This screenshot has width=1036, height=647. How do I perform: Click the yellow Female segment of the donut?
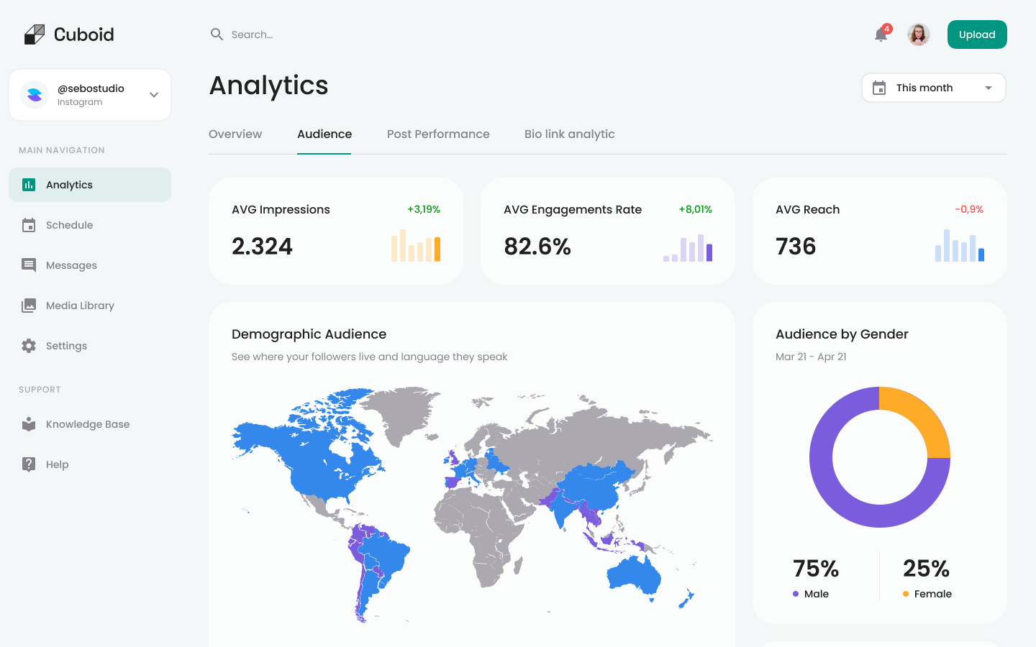coord(917,413)
